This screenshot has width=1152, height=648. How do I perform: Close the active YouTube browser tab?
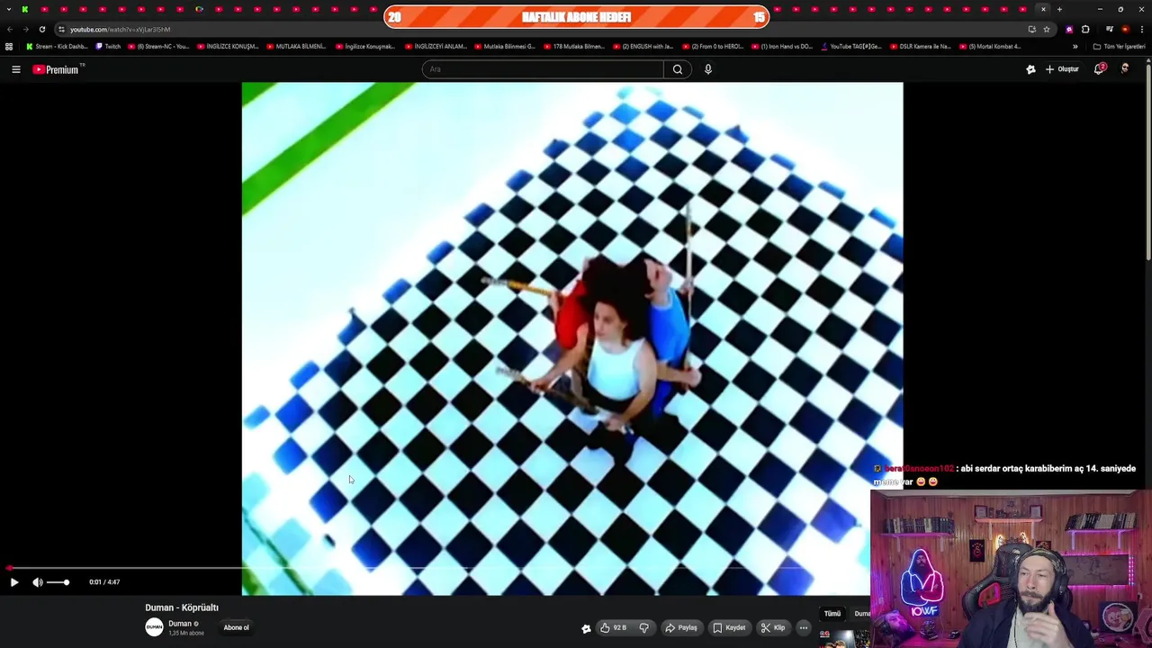click(1043, 9)
